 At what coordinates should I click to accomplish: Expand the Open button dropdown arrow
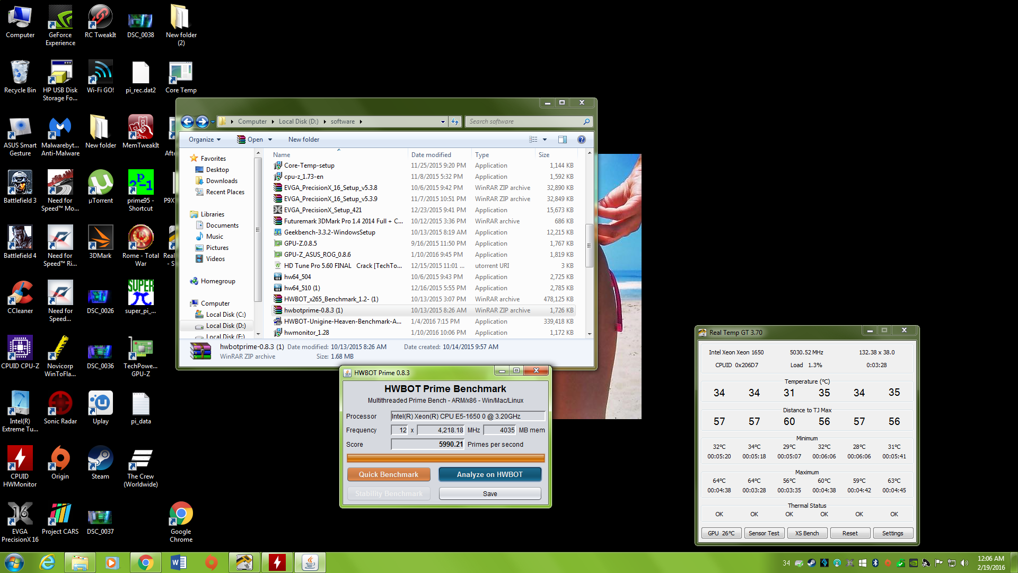[270, 140]
